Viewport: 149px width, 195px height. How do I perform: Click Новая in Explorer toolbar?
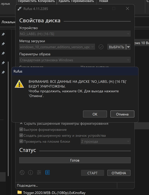pyautogui.click(x=103, y=1)
